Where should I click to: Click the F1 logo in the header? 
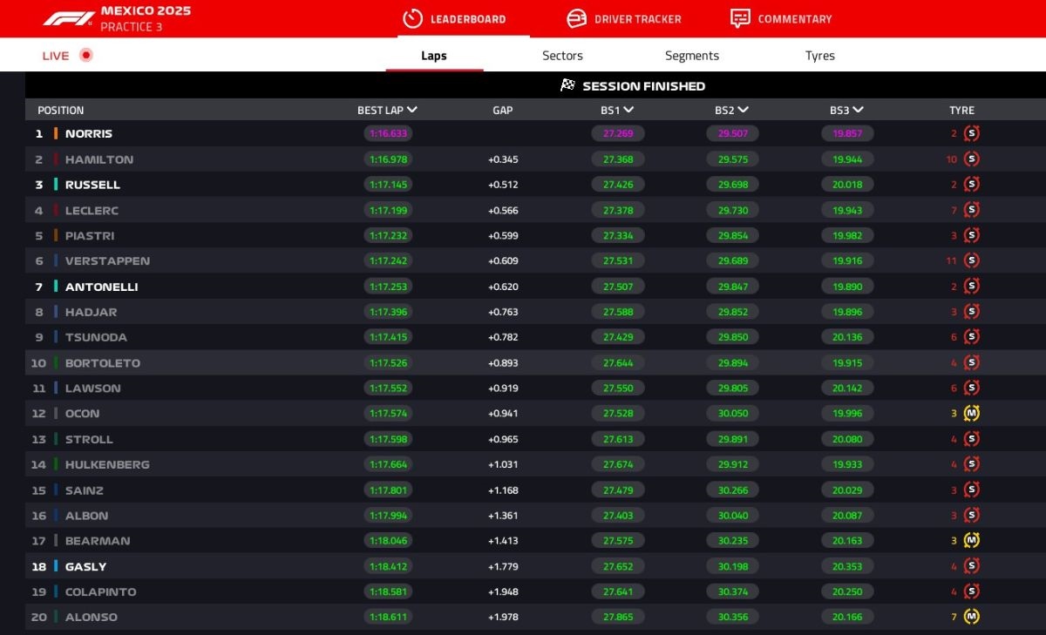[x=68, y=18]
